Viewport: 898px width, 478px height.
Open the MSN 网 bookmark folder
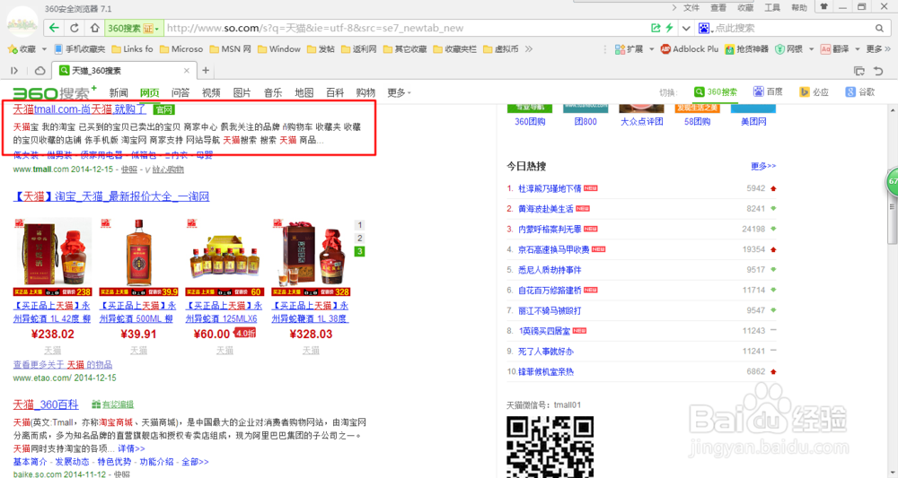click(230, 49)
